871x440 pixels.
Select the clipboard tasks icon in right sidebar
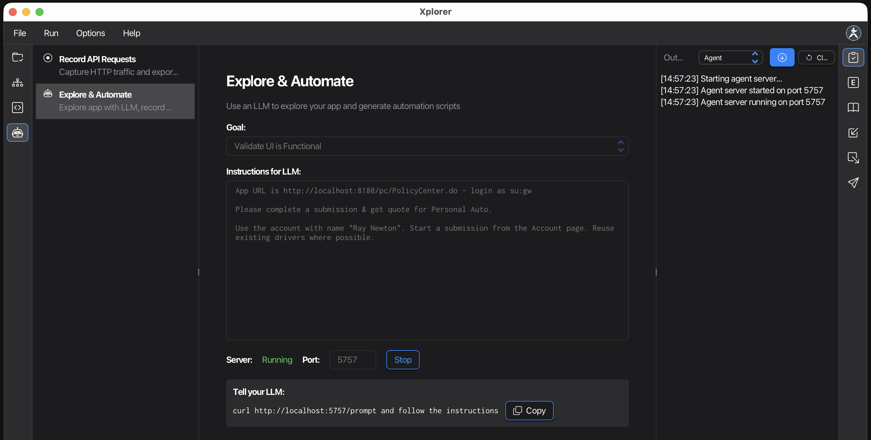[x=854, y=57]
